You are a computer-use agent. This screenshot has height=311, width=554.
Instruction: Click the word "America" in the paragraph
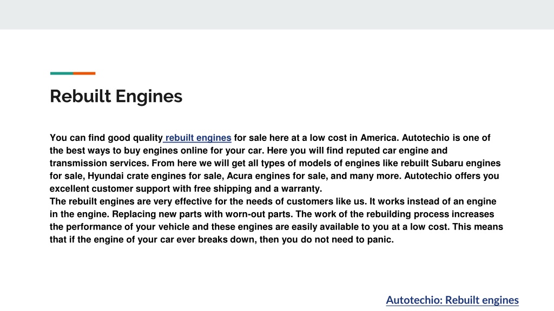[378, 138]
